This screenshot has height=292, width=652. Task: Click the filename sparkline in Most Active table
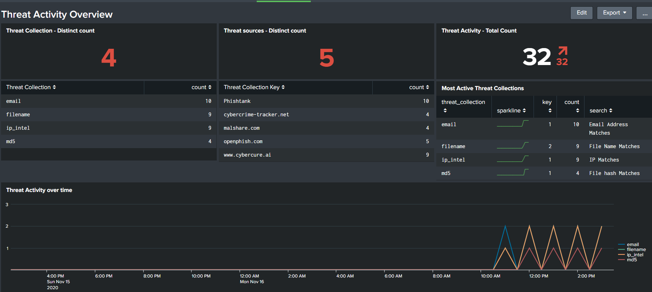point(512,145)
